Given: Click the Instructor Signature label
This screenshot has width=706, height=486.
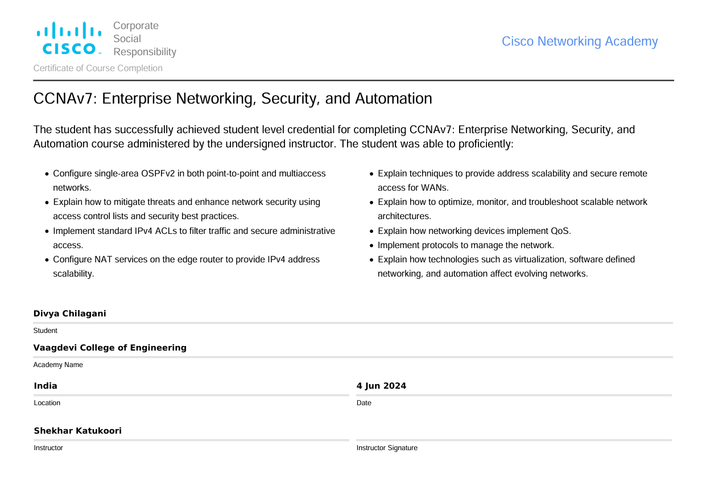Looking at the screenshot, I should 387,448.
